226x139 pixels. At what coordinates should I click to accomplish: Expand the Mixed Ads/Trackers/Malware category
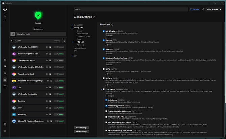[109, 65]
